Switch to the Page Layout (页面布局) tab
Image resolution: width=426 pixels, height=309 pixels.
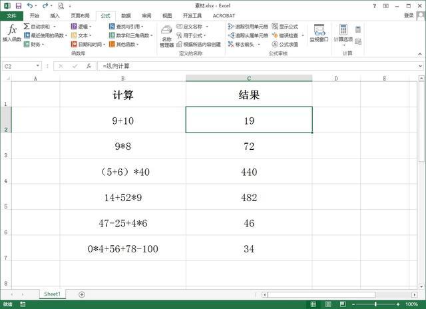tap(80, 16)
